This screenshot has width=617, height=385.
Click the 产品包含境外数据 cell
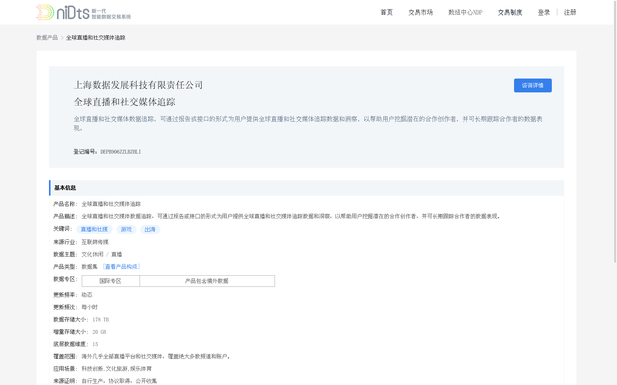[x=207, y=281]
